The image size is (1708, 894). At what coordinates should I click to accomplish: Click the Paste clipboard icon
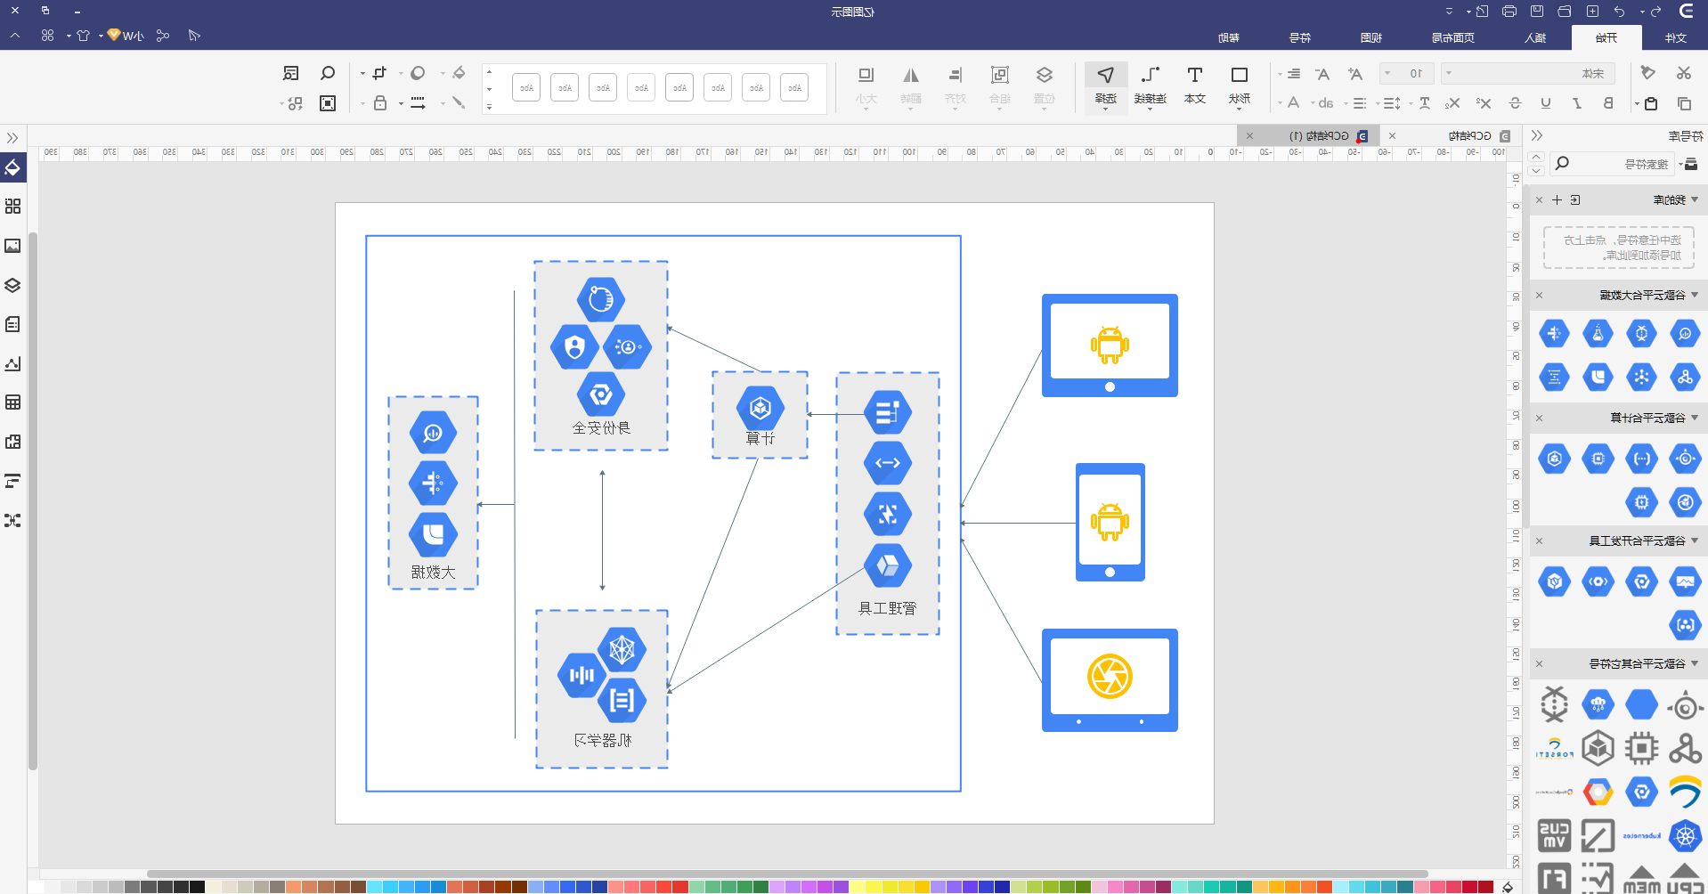[1650, 103]
